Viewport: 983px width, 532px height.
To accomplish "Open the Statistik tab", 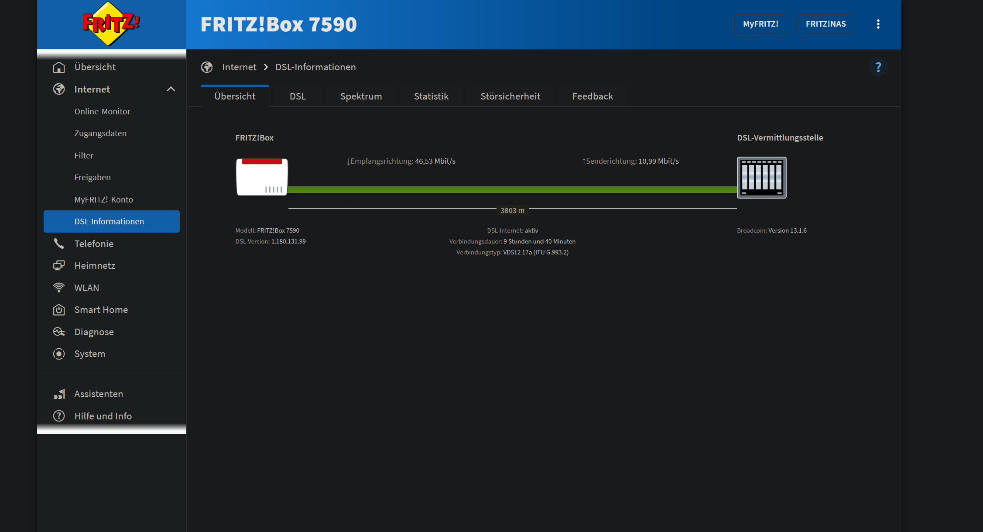I will click(431, 96).
